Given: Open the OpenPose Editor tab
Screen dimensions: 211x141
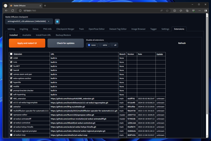Looking at the screenshot, I should tap(97, 29).
